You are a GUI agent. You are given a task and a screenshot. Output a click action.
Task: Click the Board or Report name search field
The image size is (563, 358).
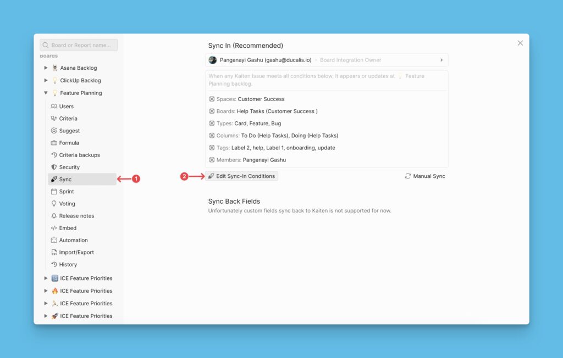tap(79, 45)
